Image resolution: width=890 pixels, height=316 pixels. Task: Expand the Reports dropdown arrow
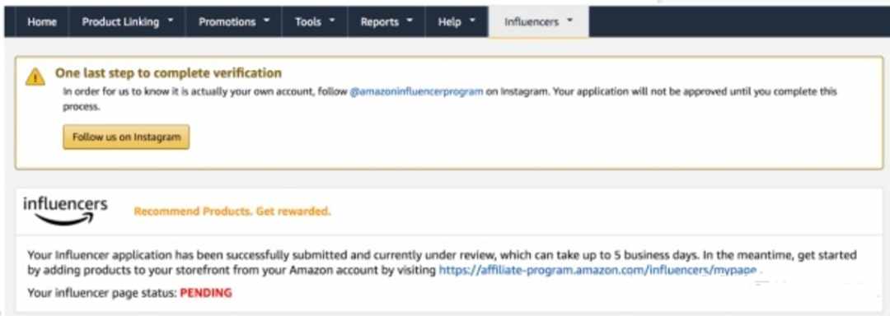click(x=410, y=21)
